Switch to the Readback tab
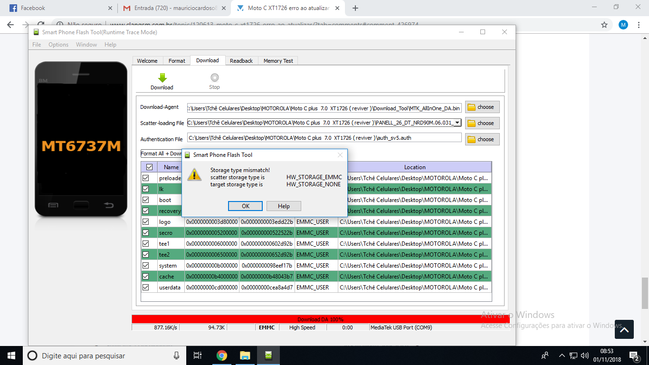The image size is (649, 365). click(241, 61)
